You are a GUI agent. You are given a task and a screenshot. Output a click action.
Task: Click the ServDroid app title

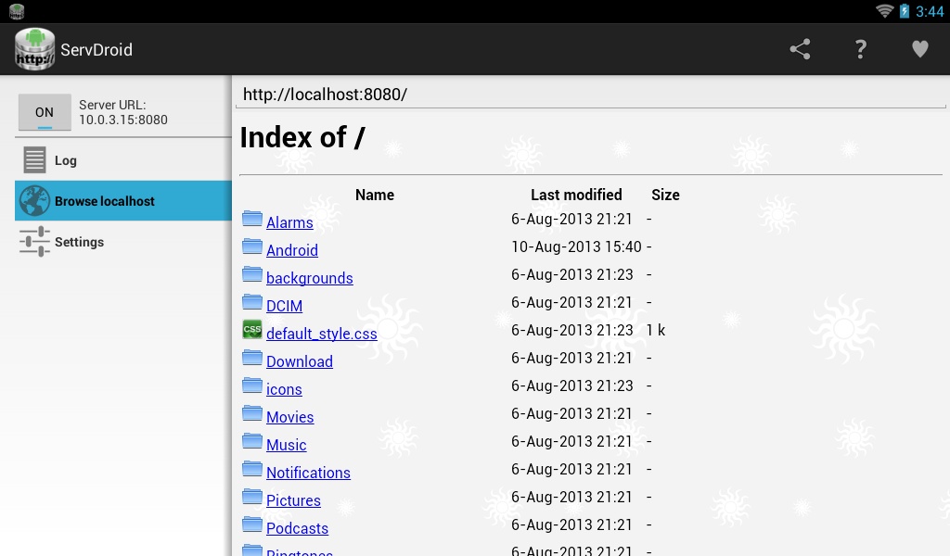tap(96, 50)
